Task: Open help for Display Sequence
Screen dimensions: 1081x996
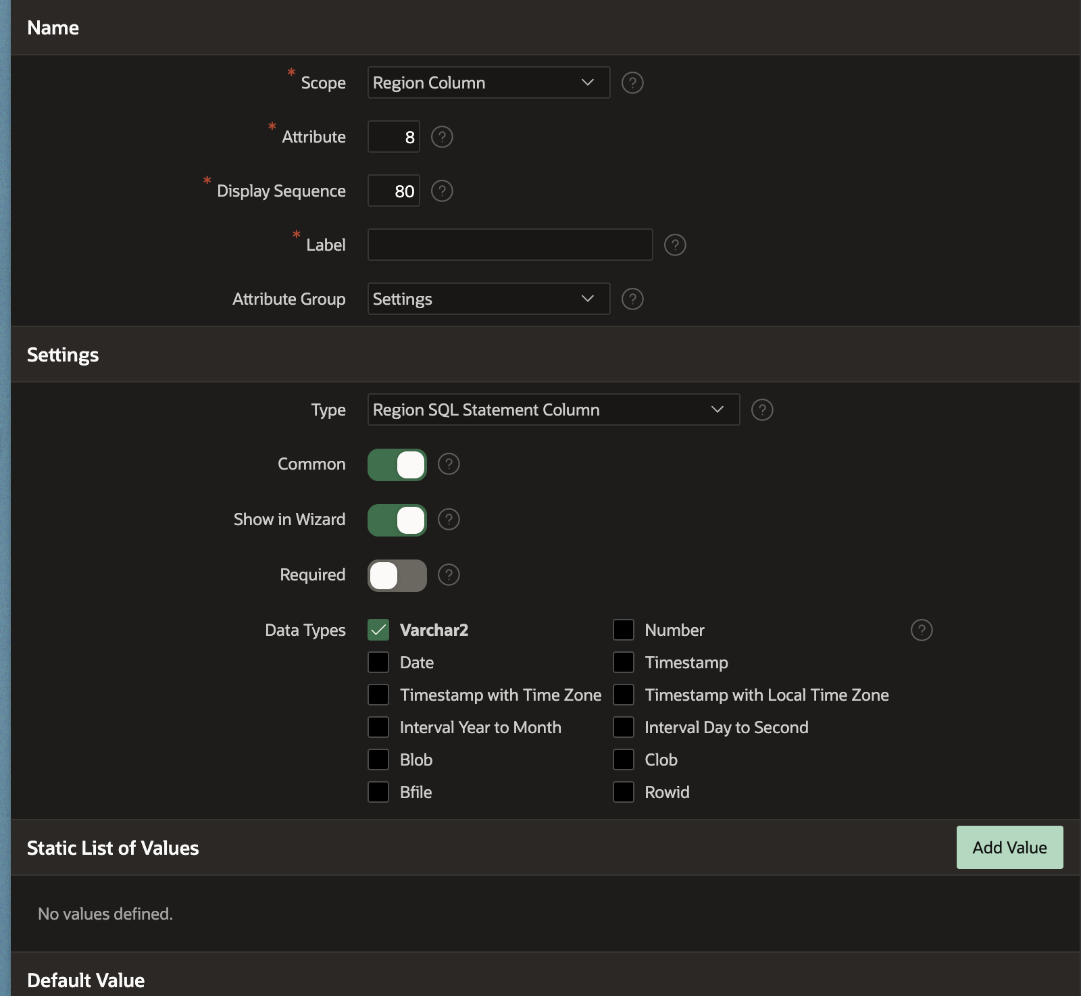Action: coord(442,191)
